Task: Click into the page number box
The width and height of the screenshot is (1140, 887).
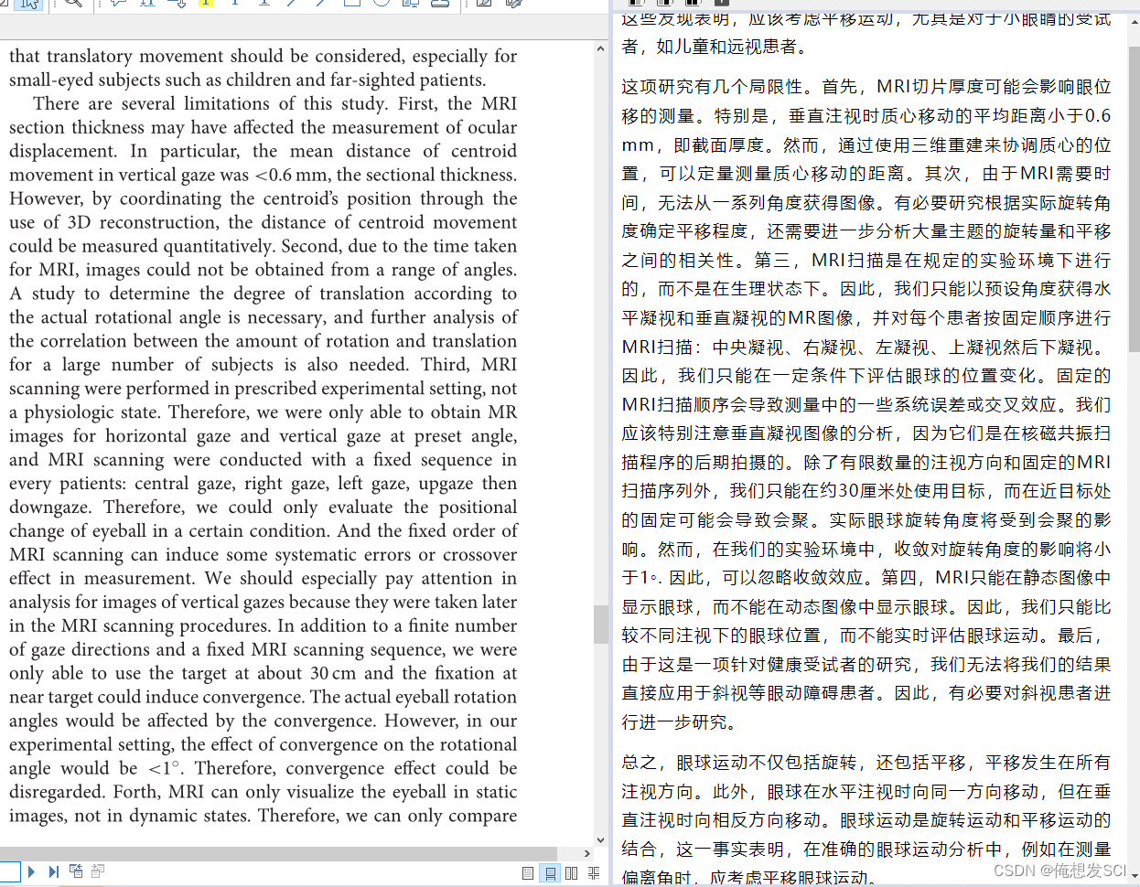Action: pyautogui.click(x=9, y=871)
